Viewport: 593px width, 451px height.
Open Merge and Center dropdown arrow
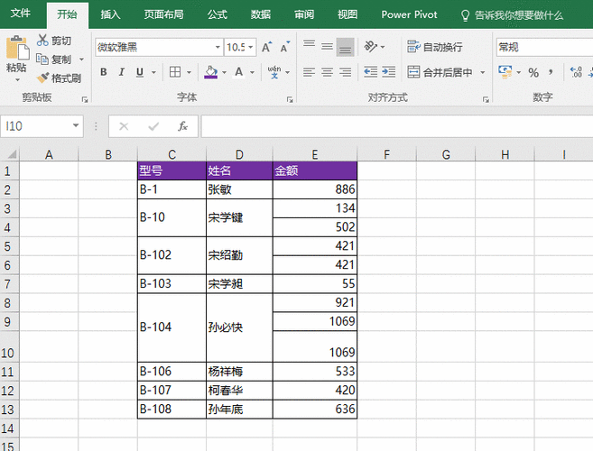click(x=483, y=72)
